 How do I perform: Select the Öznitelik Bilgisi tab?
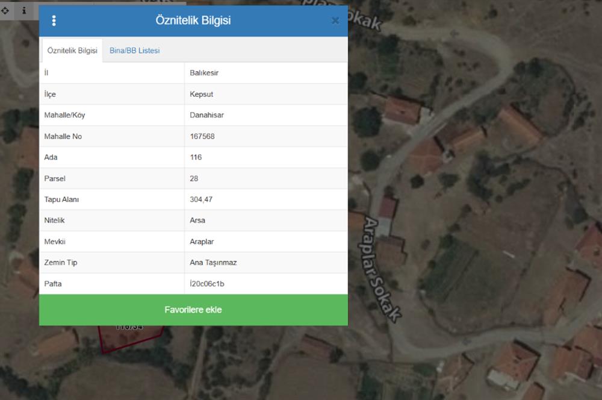(72, 51)
